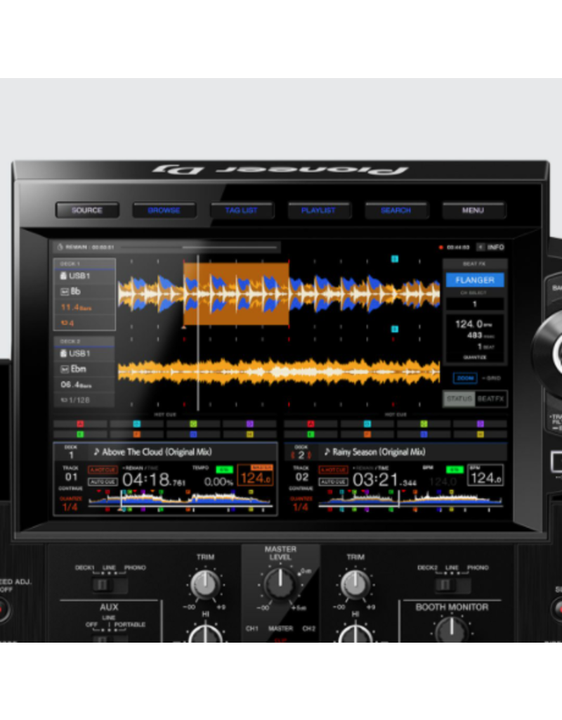Tap Deck 2 top-row green hot cue pad
562x720 pixels.
tap(424, 424)
